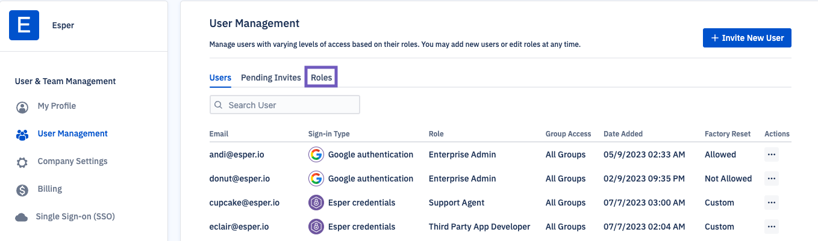Click the Allowed factory reset value

(x=720, y=154)
